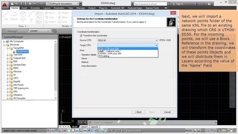Click the keyword search input field
This screenshot has height=134, width=238.
click(x=150, y=4)
